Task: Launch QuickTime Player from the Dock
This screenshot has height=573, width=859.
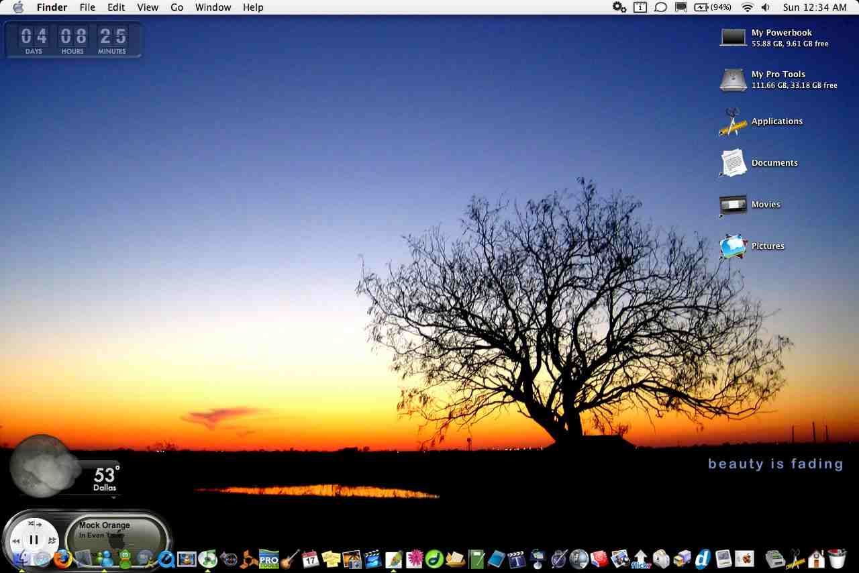Action: click(x=166, y=558)
